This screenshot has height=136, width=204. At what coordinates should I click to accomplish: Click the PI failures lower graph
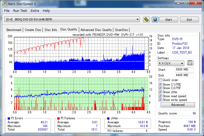point(81,94)
